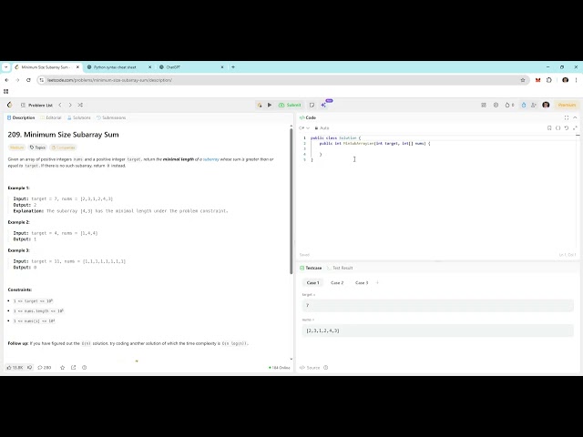The image size is (583, 437).
Task: Click the Medium difficulty badge
Action: click(x=16, y=147)
